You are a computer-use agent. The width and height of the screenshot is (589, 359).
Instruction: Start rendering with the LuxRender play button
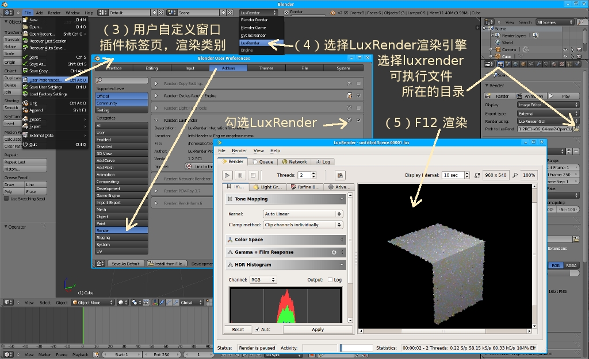[227, 175]
